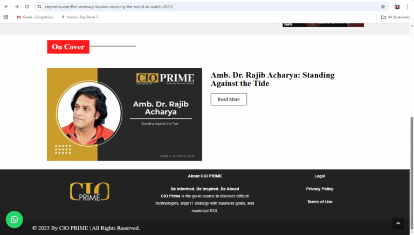Open the WhatsApp chat bubble

click(15, 219)
